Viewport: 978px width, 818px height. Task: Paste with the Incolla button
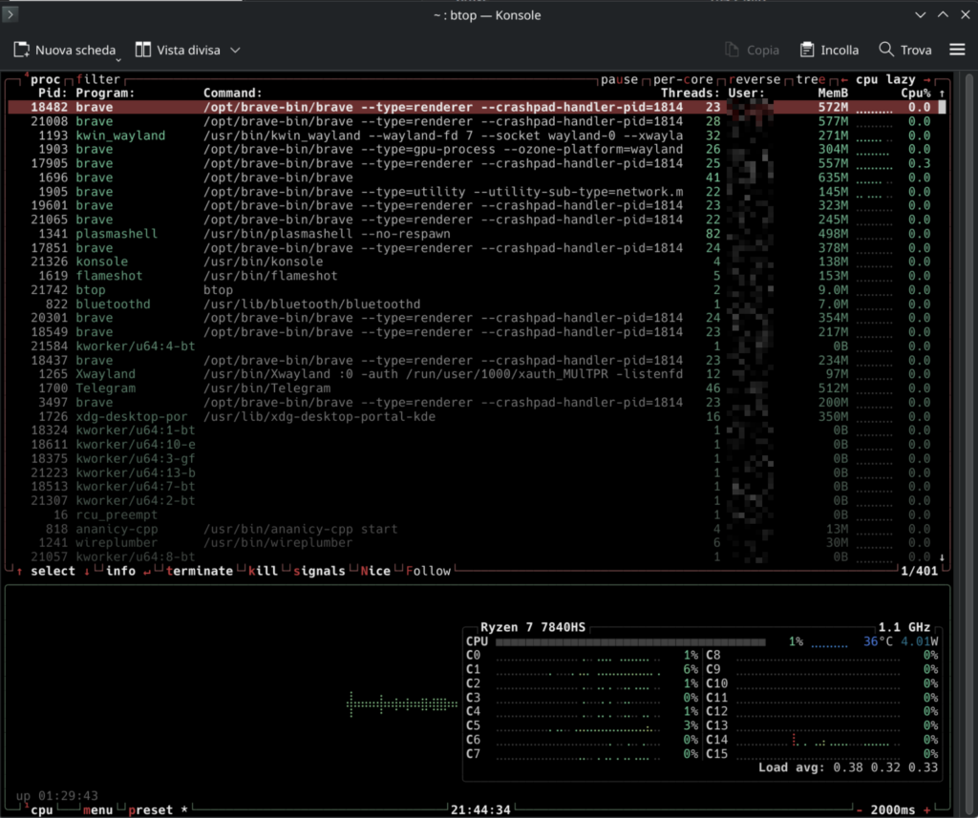pos(829,50)
